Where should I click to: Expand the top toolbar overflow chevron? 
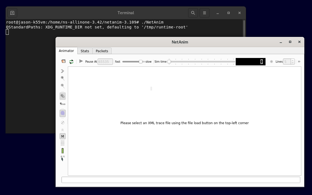pyautogui.click(x=299, y=62)
